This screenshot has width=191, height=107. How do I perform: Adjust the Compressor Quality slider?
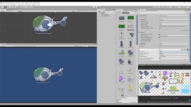(x=172, y=60)
